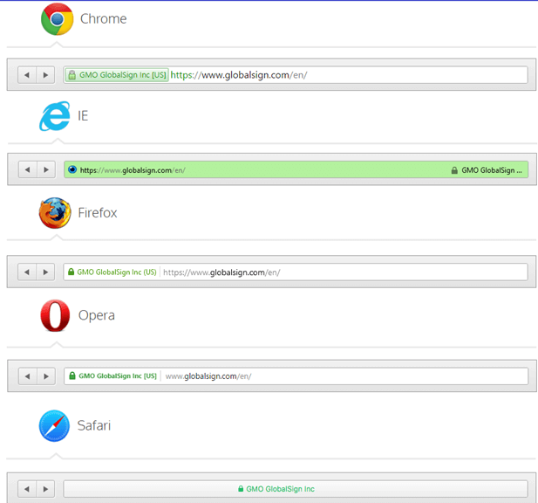Click GMO GlobalSign Inc [US] label in Opera

[x=118, y=376]
